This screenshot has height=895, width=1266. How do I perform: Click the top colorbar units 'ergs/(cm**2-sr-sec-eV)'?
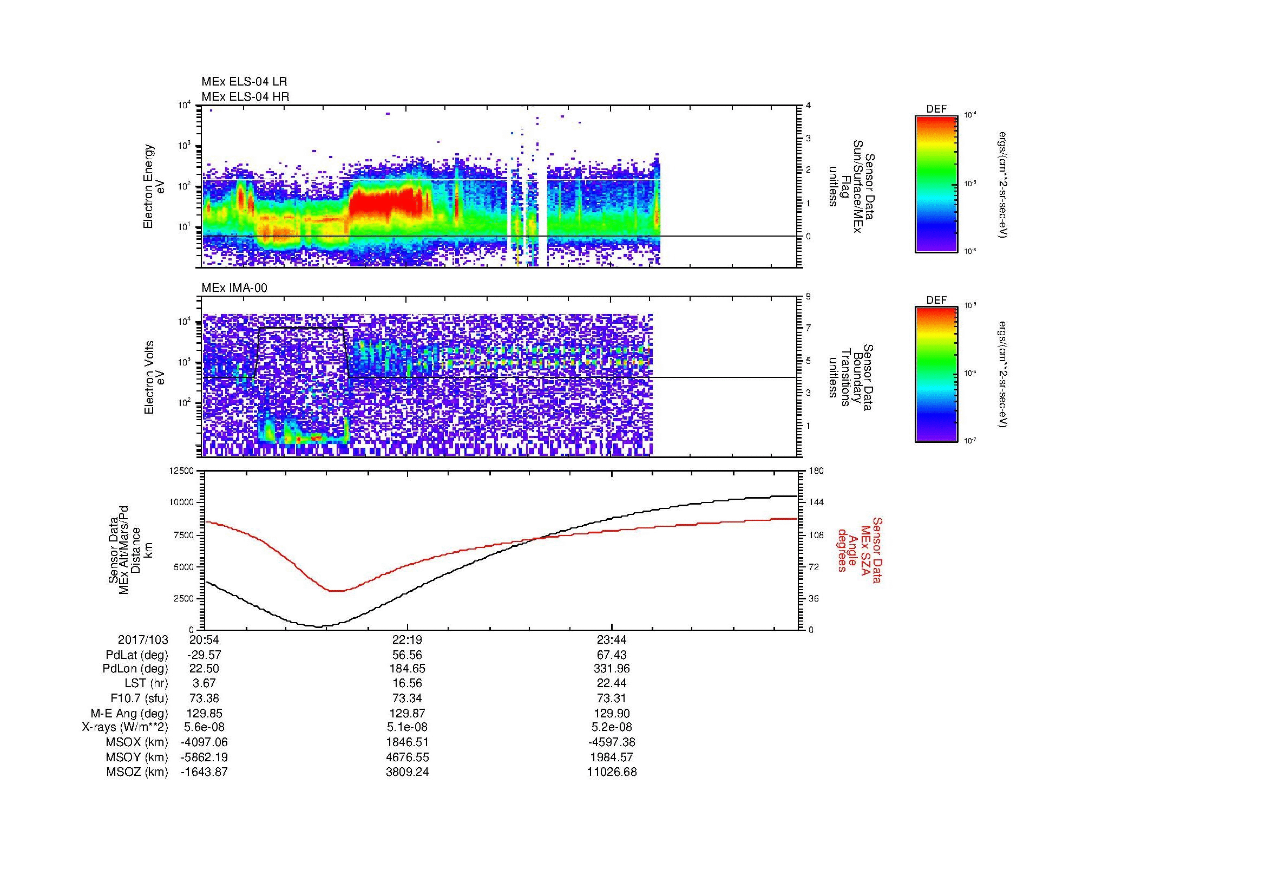pyautogui.click(x=1003, y=185)
